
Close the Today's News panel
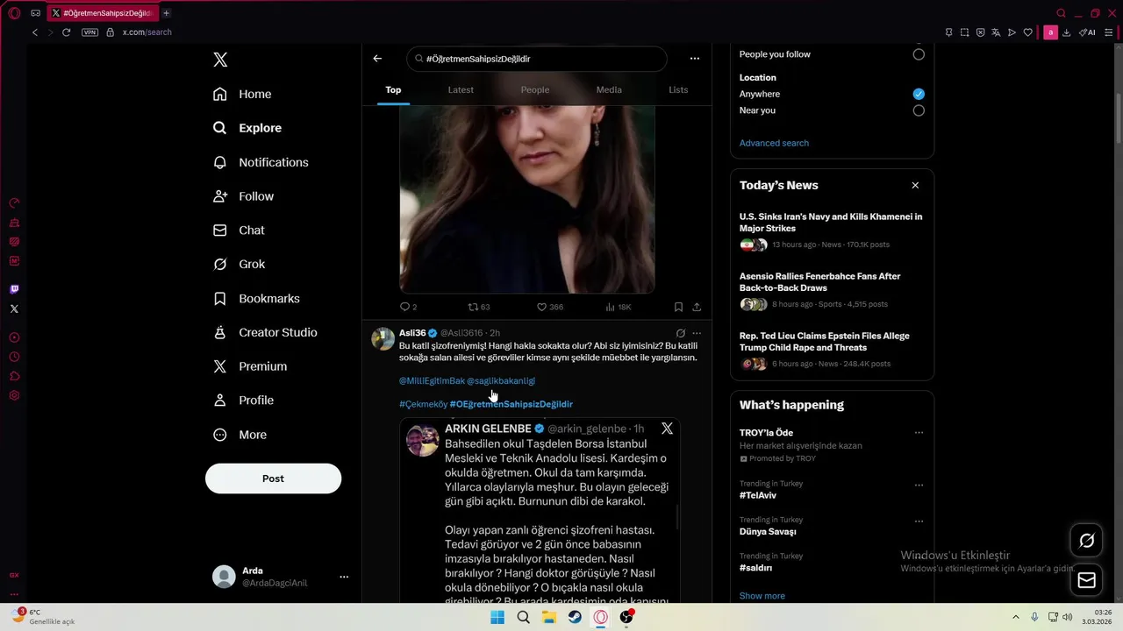[915, 186]
